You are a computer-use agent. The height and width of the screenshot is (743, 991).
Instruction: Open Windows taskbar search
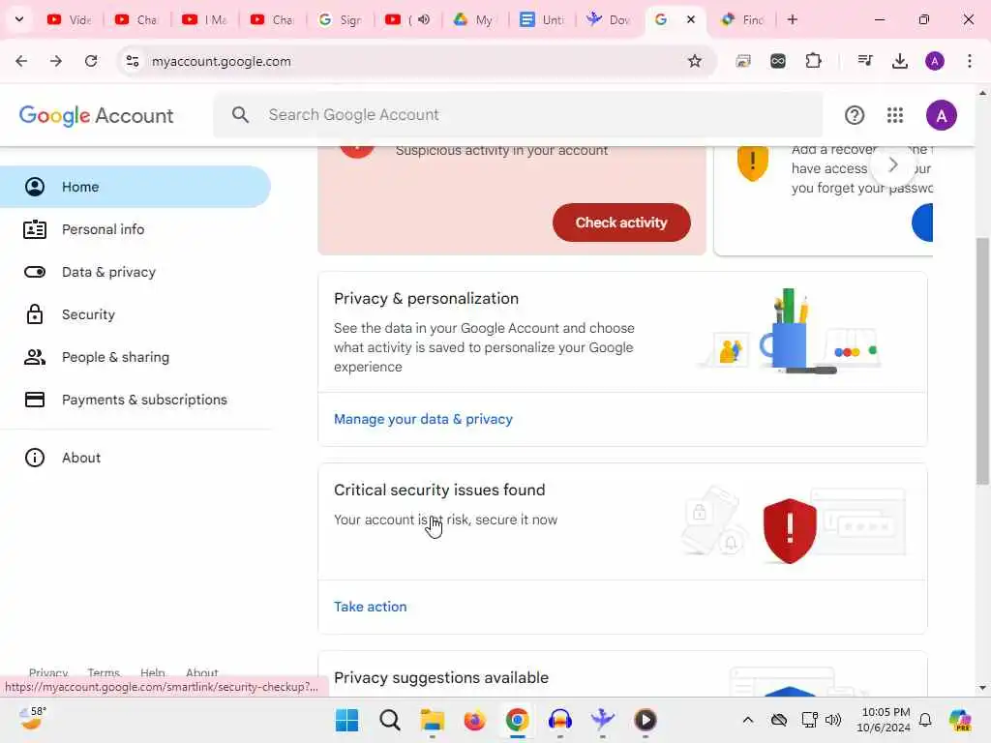coord(390,720)
